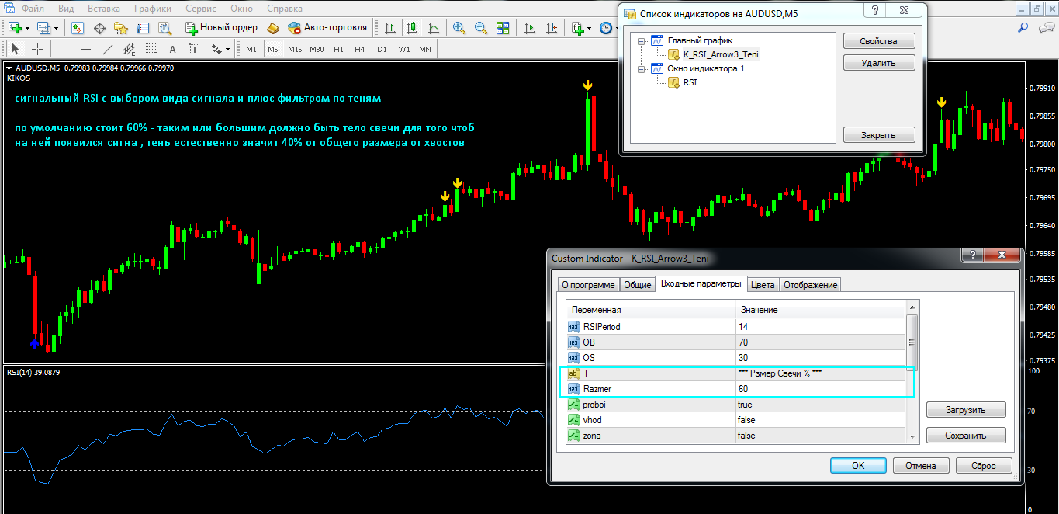Image resolution: width=1059 pixels, height=514 pixels.
Task: Click the Свойства button
Action: pyautogui.click(x=879, y=41)
